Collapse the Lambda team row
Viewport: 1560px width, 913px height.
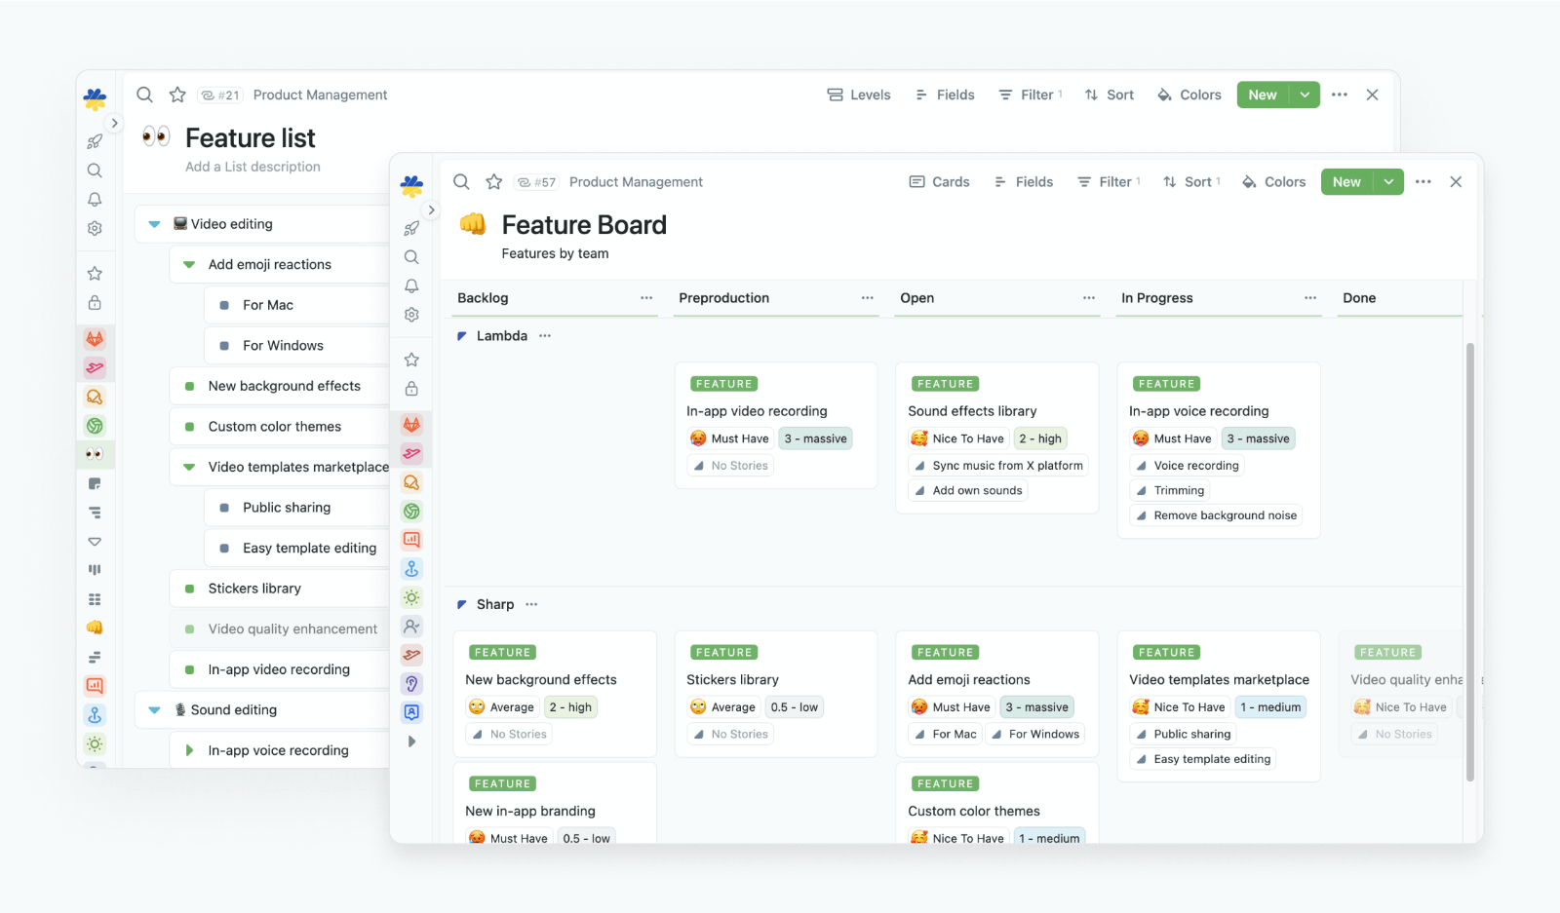pos(462,336)
